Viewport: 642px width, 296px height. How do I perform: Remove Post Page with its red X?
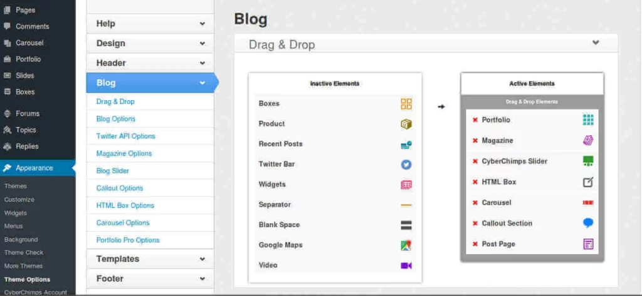[x=475, y=244]
